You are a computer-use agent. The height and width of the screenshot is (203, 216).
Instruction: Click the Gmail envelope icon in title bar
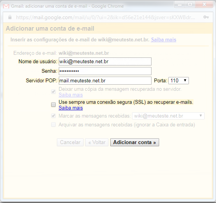click(x=6, y=6)
